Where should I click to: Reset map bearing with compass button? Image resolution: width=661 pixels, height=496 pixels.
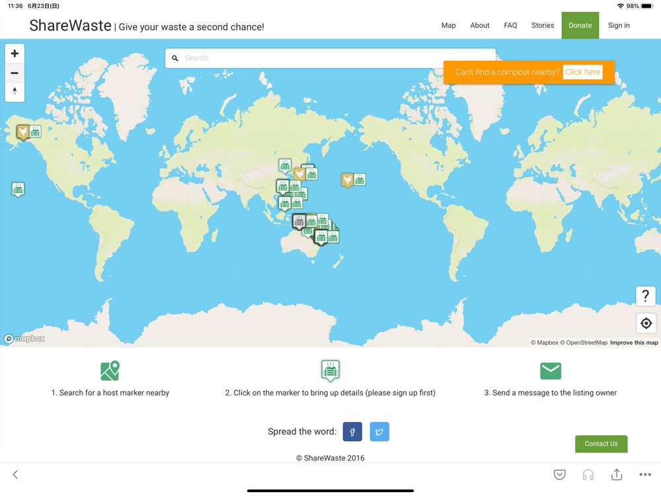(15, 91)
